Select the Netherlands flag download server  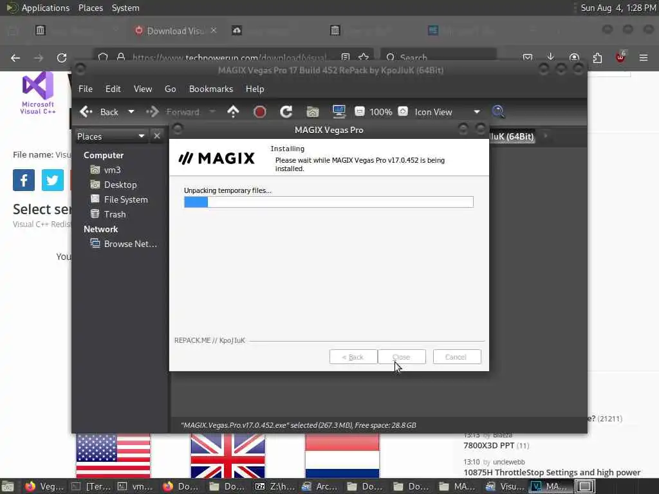[342, 456]
